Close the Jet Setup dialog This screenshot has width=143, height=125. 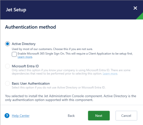tap(135, 8)
